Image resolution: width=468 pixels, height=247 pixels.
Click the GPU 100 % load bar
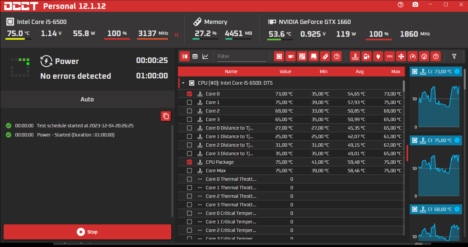[379, 39]
